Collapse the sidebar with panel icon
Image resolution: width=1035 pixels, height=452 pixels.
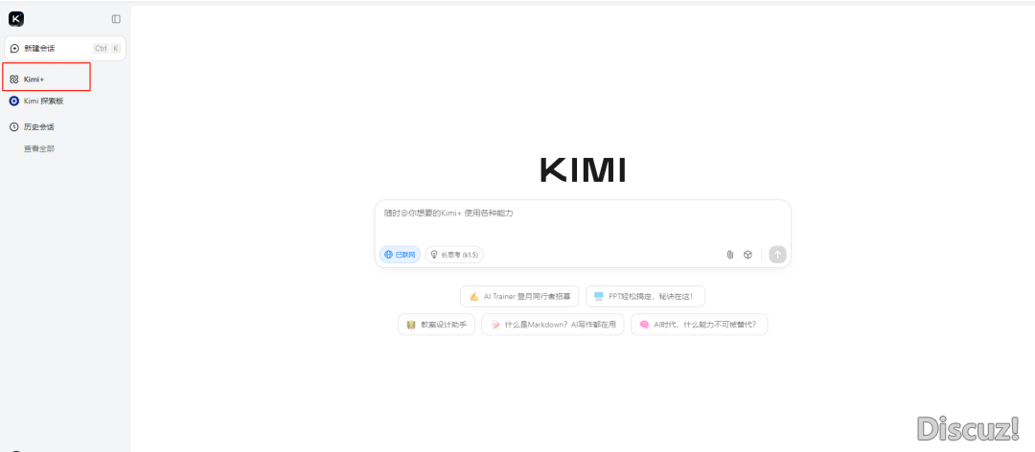pos(116,19)
